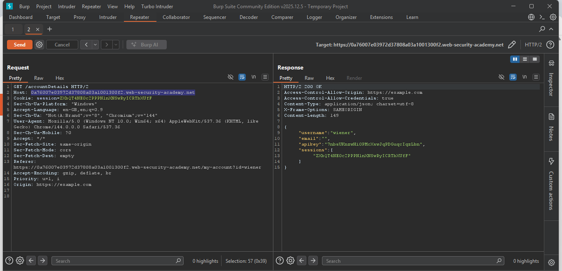Image resolution: width=562 pixels, height=271 pixels.
Task: Open the globe icon in the top bar
Action: pyautogui.click(x=531, y=17)
